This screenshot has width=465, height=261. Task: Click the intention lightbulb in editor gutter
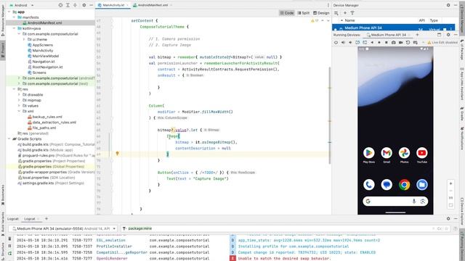click(117, 154)
